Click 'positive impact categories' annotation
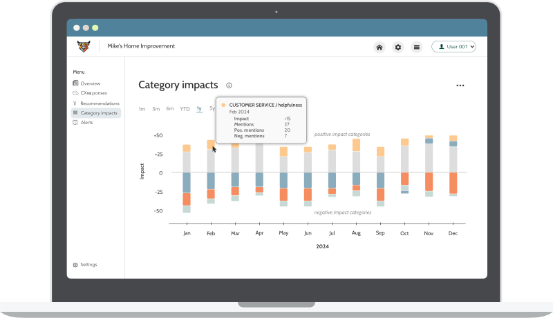 [x=342, y=135]
